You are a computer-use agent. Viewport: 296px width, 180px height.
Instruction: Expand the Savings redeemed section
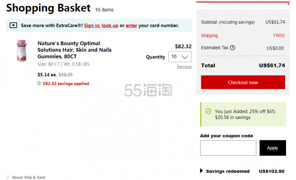tap(201, 171)
